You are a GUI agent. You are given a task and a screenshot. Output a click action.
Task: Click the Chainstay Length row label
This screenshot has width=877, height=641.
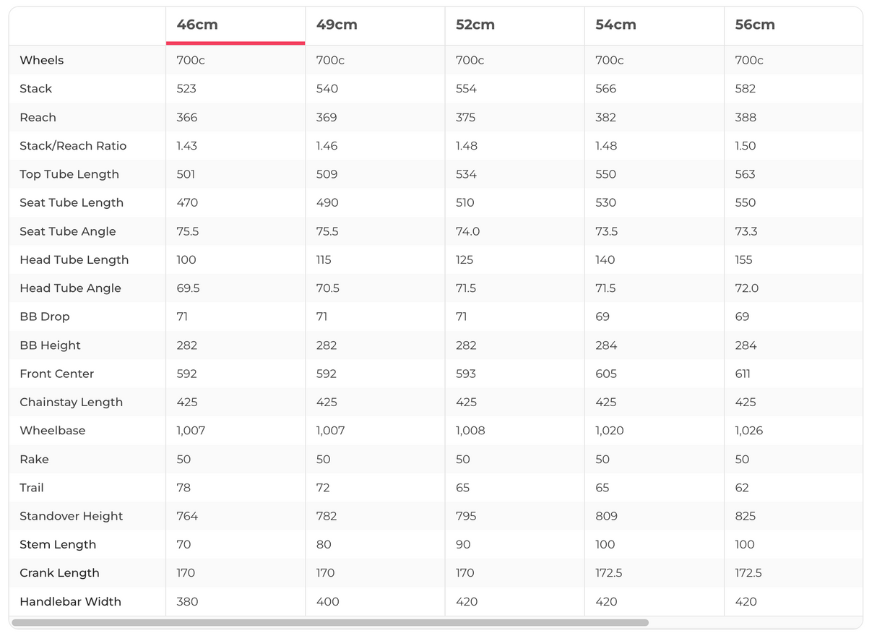click(72, 402)
